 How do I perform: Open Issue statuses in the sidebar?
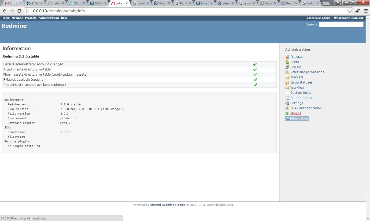point(301,82)
